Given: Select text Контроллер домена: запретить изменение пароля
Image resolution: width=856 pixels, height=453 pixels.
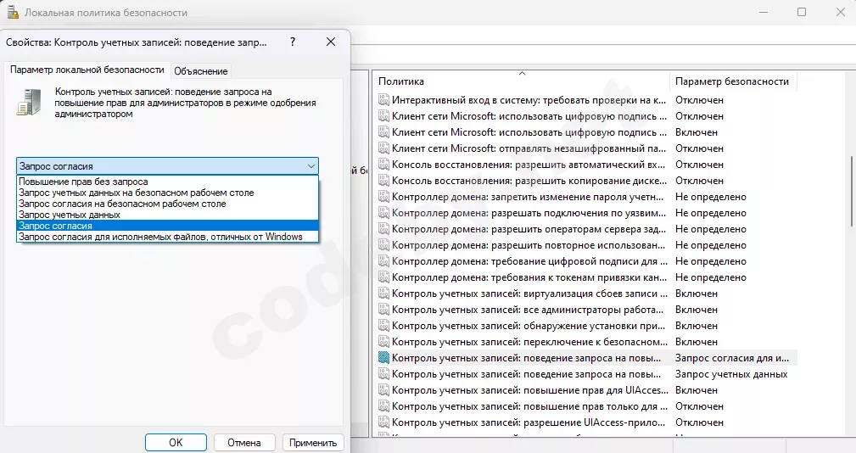Looking at the screenshot, I should (528, 197).
